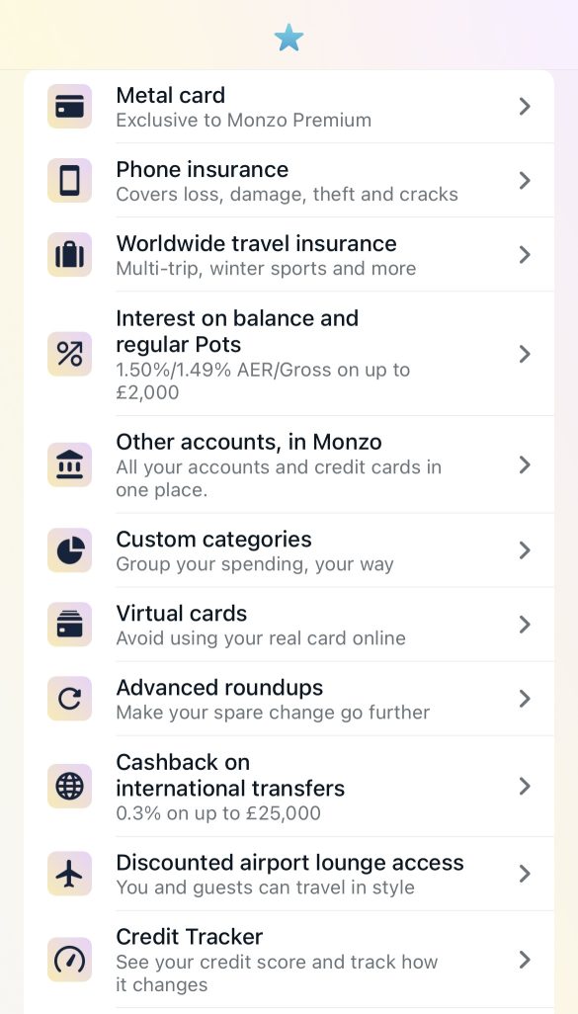Viewport: 578px width, 1014px height.
Task: Expand the Metal card row chevron
Action: click(525, 107)
